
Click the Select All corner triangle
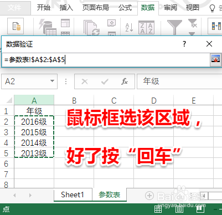tap(9, 100)
